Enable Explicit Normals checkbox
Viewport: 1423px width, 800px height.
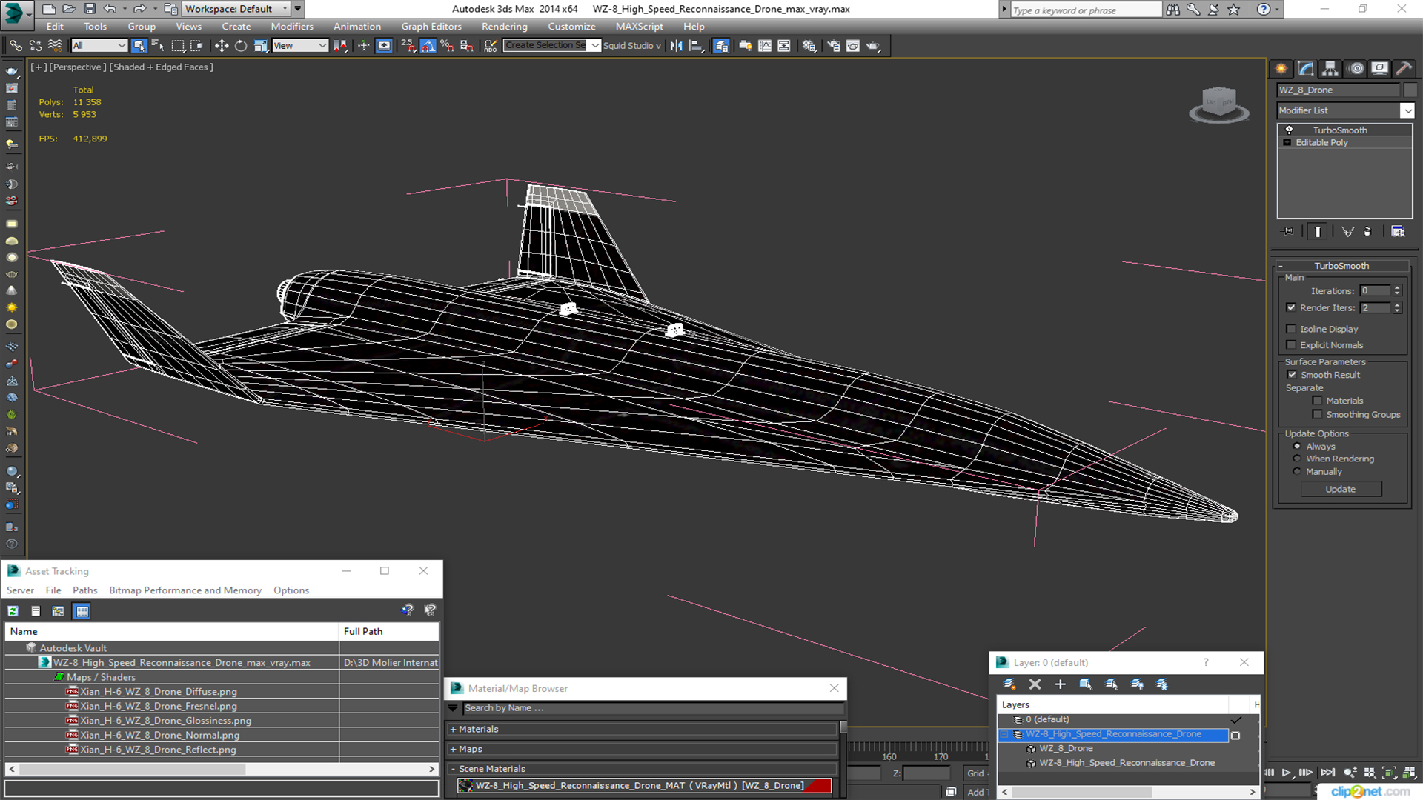1291,345
